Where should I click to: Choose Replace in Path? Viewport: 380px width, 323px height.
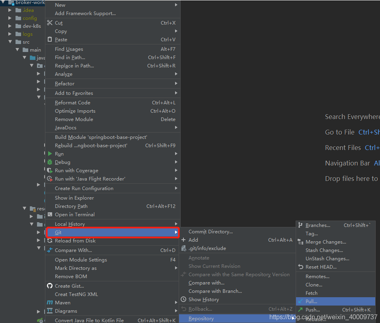[113, 66]
